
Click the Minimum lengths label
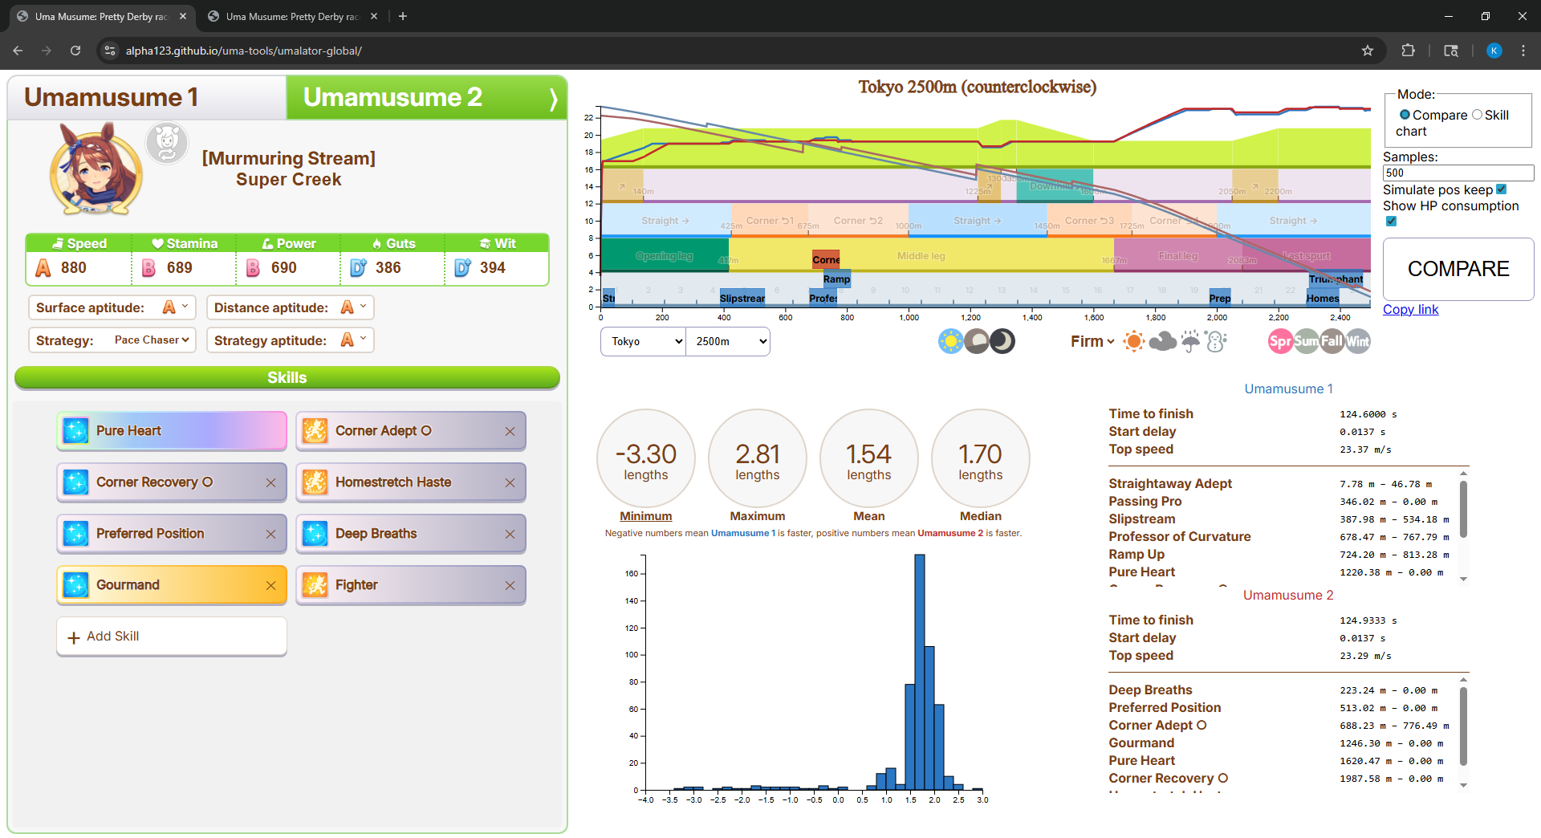click(x=645, y=516)
